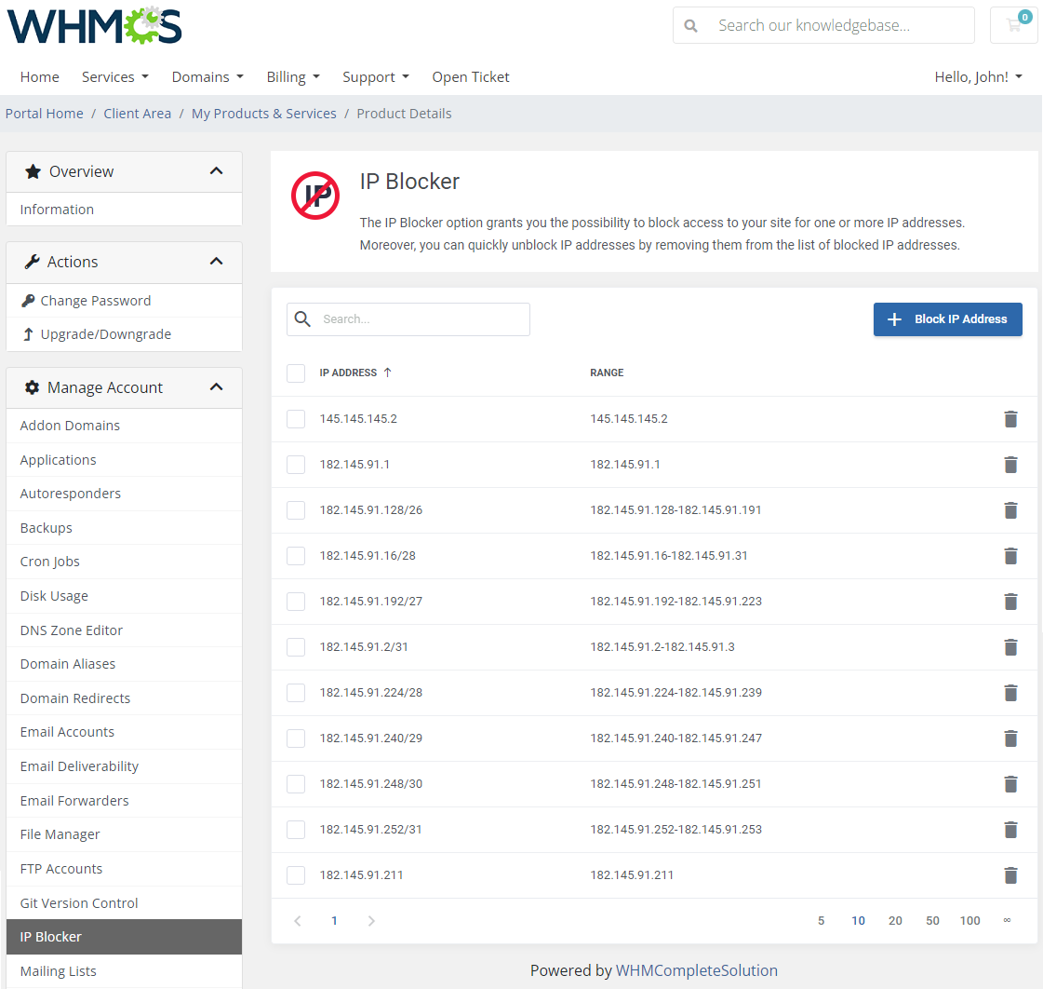1043x989 pixels.
Task: Open Addon Domains in sidebar
Action: pos(124,426)
